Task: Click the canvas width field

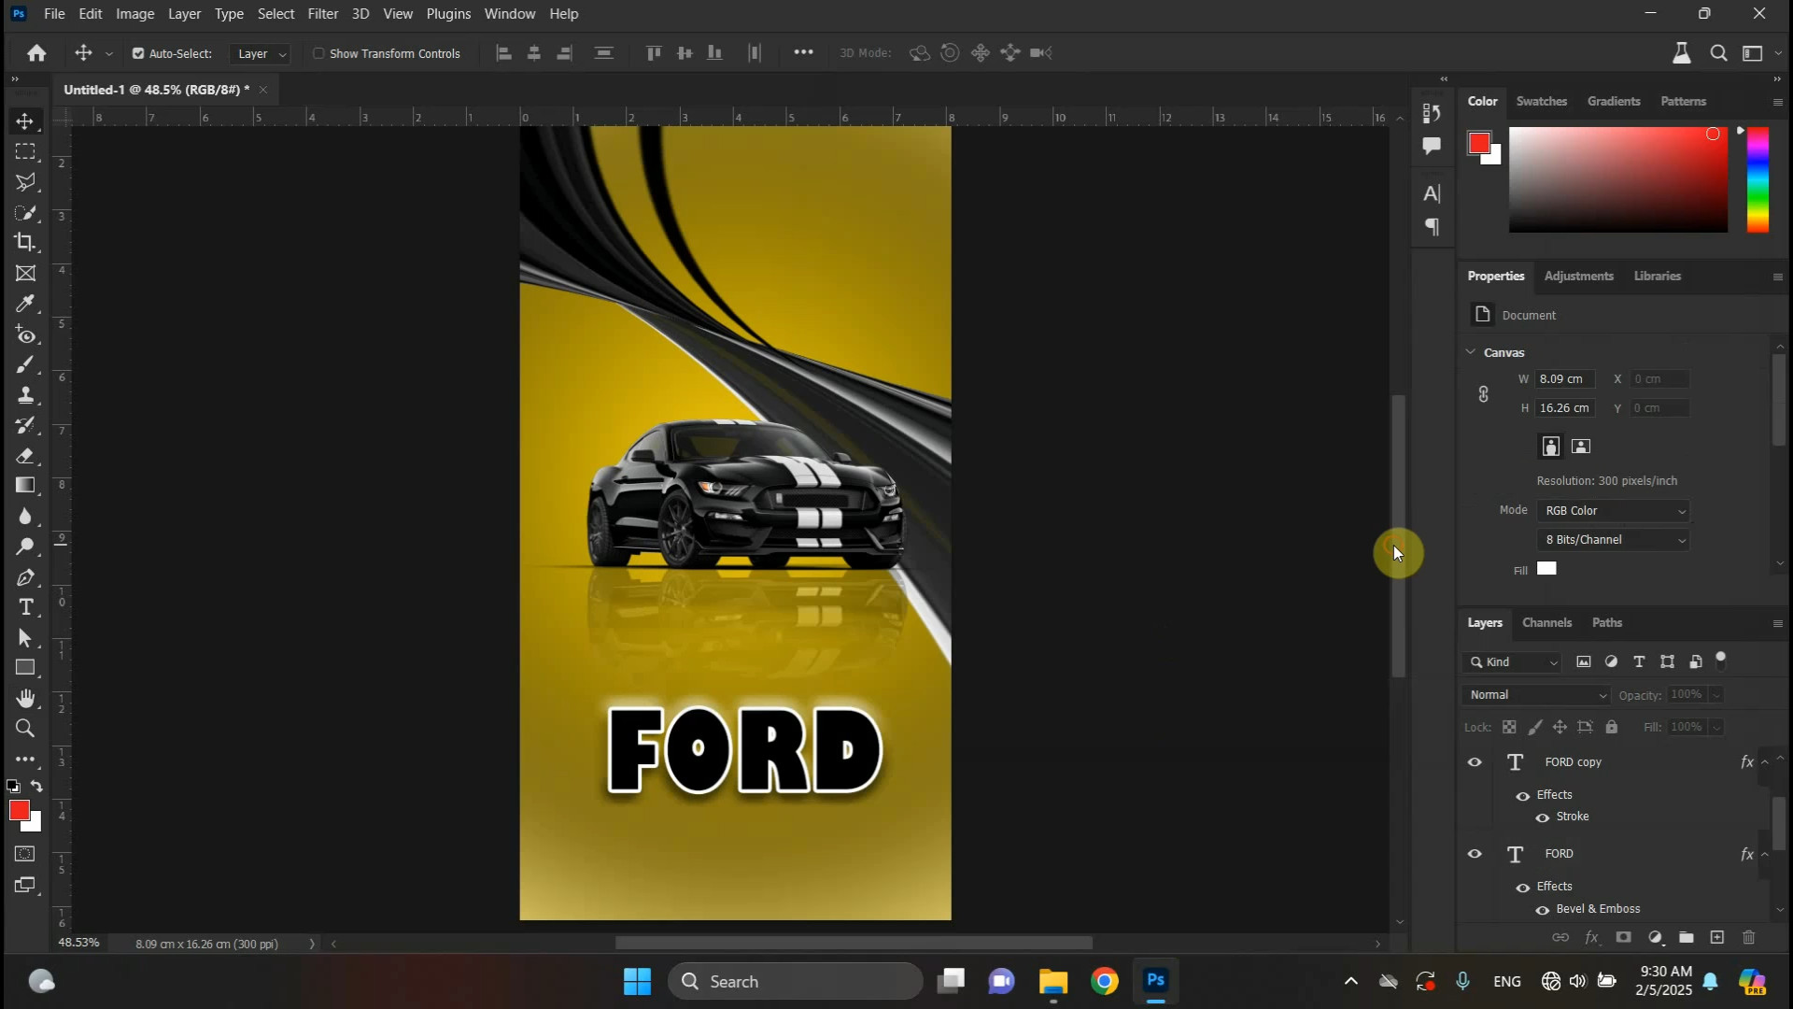Action: [x=1565, y=379]
